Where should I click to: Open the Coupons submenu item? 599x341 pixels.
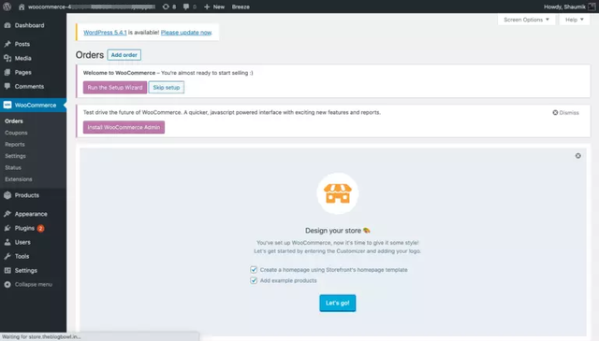coord(16,133)
